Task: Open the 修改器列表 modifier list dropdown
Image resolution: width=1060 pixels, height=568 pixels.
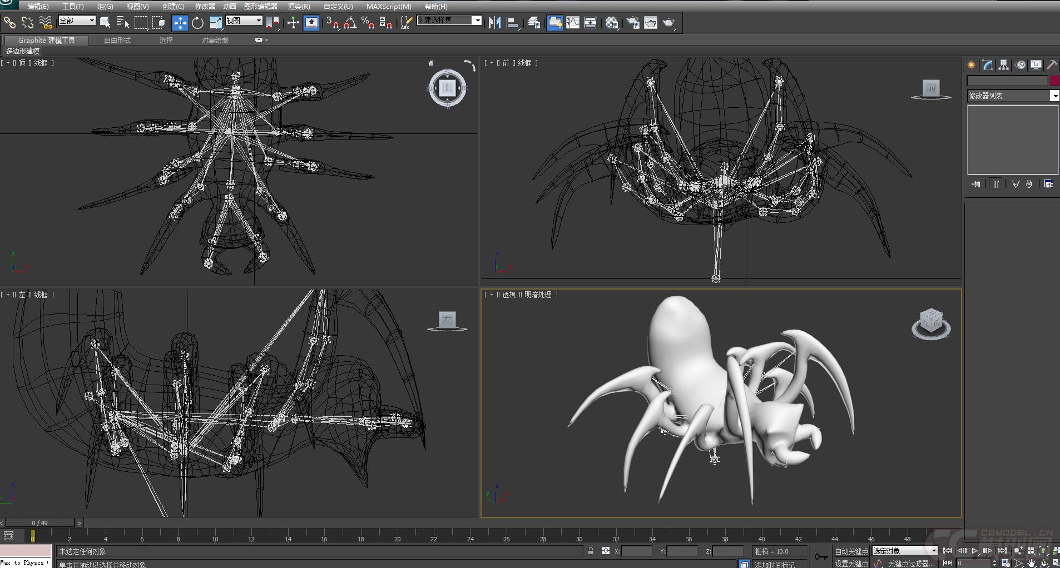Action: pyautogui.click(x=1013, y=96)
